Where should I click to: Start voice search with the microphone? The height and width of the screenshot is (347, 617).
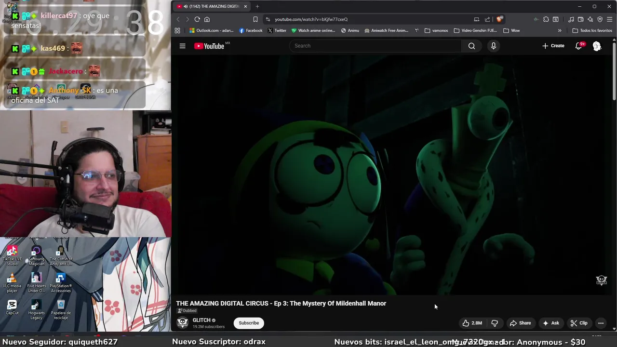tap(493, 46)
